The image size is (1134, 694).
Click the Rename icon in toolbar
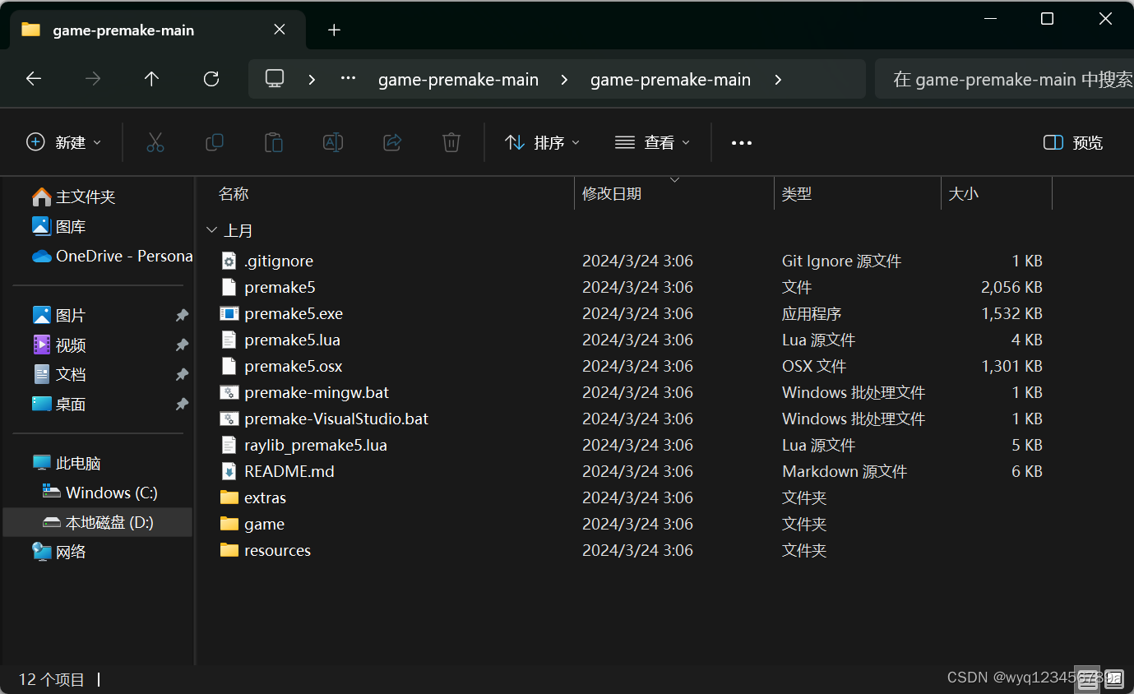point(332,142)
